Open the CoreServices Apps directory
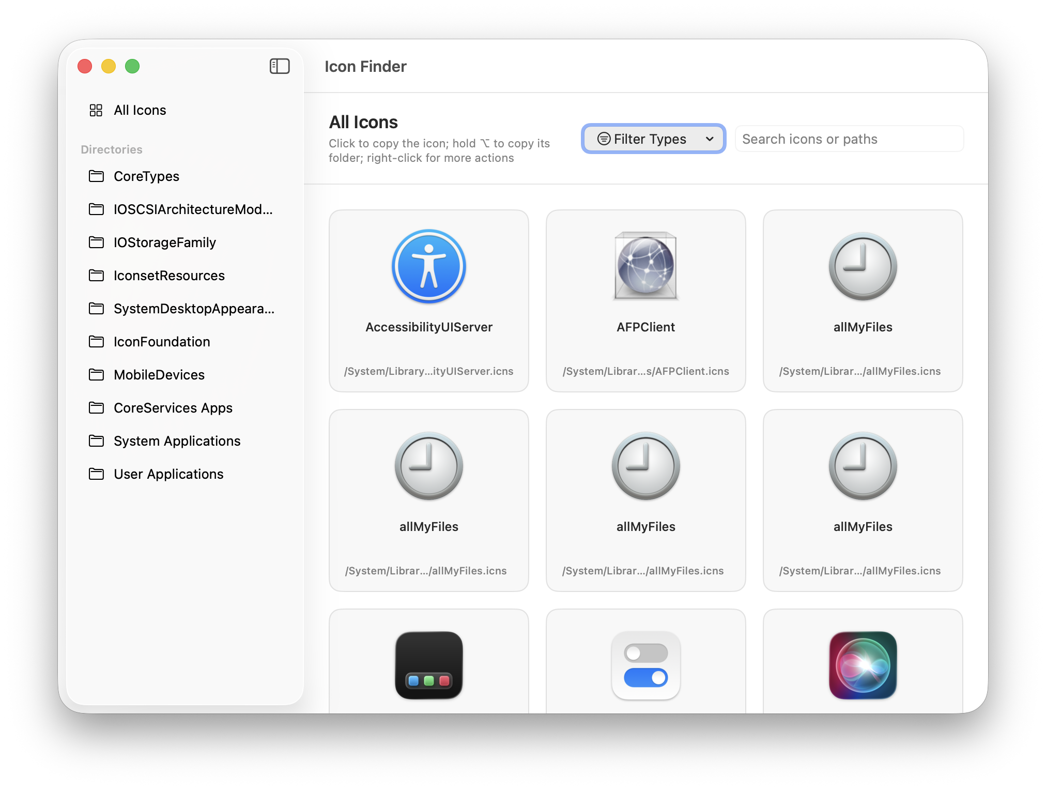Screen dimensions: 1046x790 tap(185, 408)
